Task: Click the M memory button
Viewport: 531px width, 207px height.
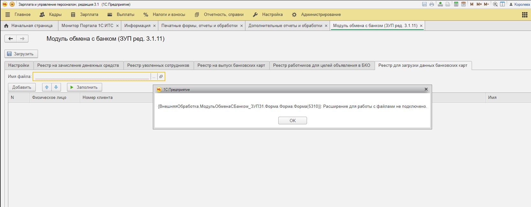Action: [472, 4]
